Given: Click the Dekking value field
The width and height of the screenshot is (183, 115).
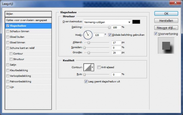Looking at the screenshot, I should point(116,27).
